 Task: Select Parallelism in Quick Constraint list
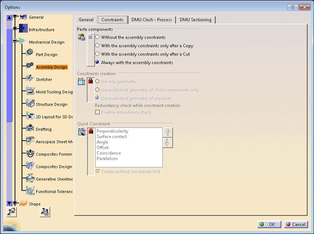pos(107,158)
